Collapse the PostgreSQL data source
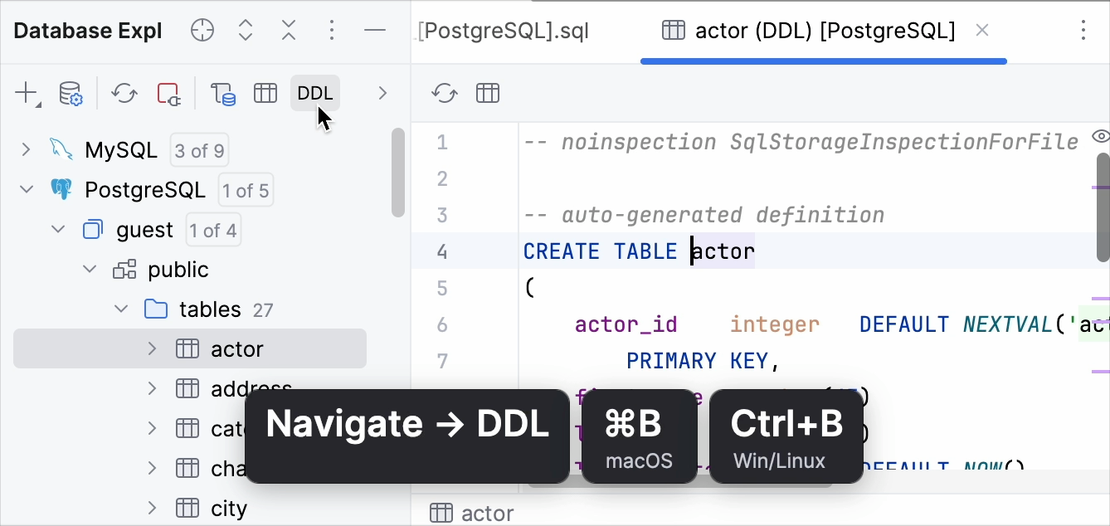 tap(26, 189)
